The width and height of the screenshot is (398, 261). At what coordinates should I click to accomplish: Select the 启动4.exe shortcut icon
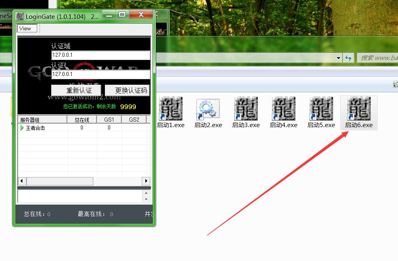(283, 109)
